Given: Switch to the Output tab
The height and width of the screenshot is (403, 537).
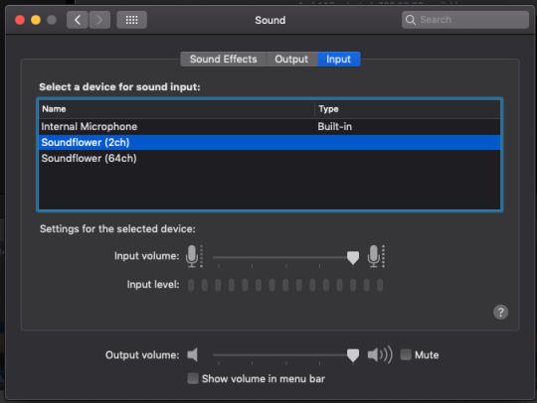Looking at the screenshot, I should pos(291,60).
